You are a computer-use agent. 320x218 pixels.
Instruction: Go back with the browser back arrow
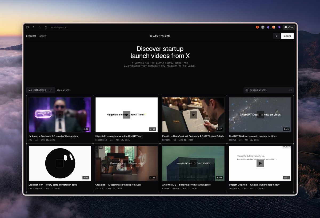click(33, 27)
